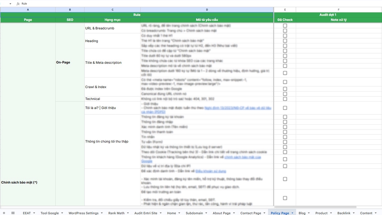The width and height of the screenshot is (382, 215).
Task: Tick the checkbox in the Technical row
Action: [x=285, y=99]
